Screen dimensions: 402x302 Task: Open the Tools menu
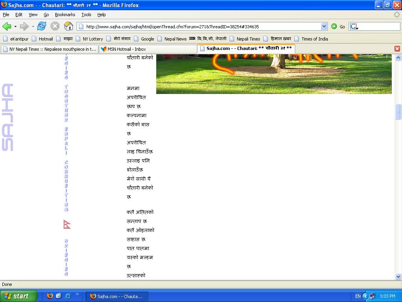86,15
